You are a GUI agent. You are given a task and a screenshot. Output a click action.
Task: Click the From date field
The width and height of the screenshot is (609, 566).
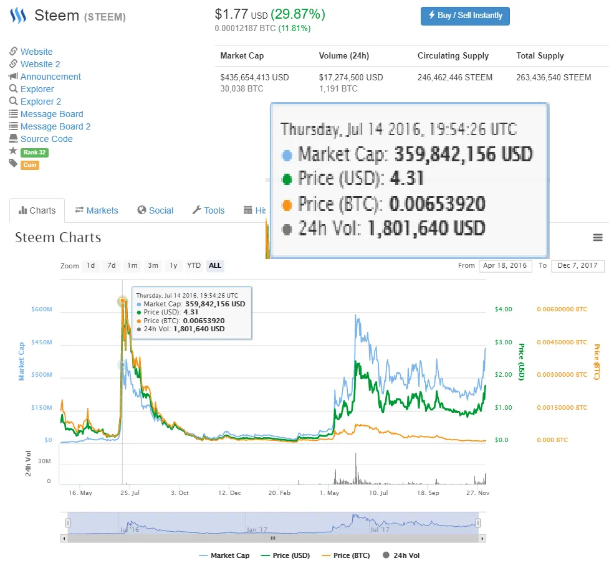point(505,266)
